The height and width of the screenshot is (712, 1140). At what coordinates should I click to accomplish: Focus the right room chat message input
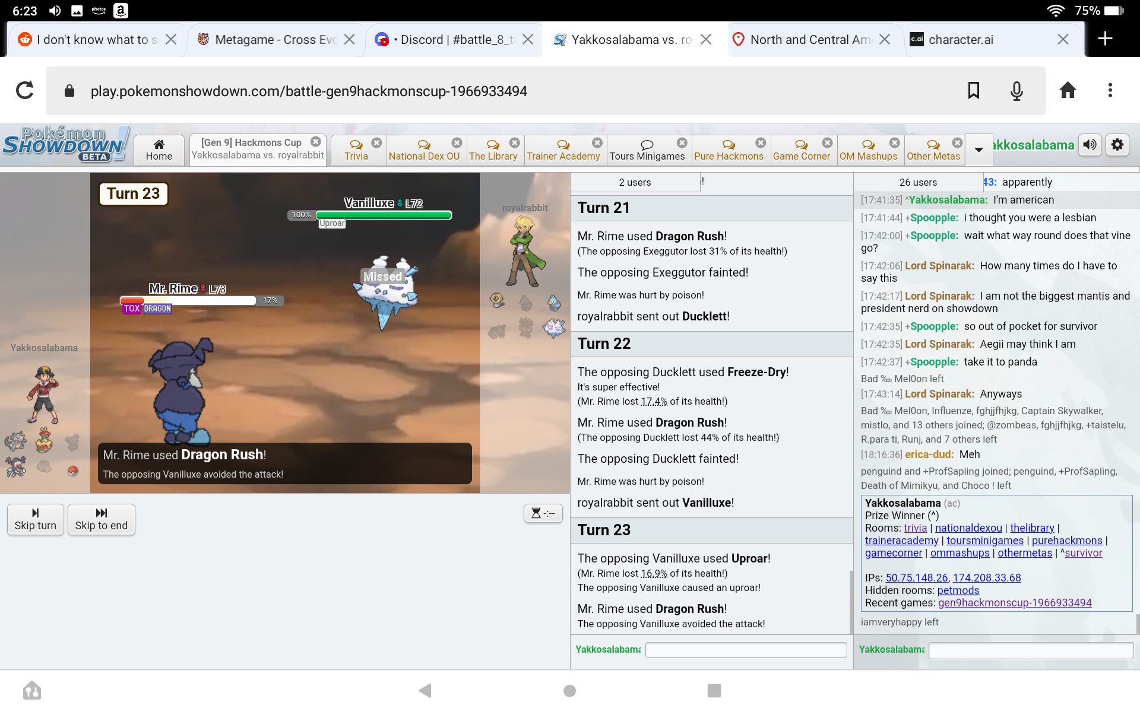(1031, 650)
